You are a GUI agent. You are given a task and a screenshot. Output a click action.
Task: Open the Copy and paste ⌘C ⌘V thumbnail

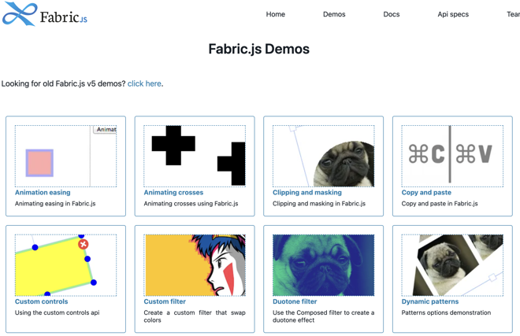(452, 156)
